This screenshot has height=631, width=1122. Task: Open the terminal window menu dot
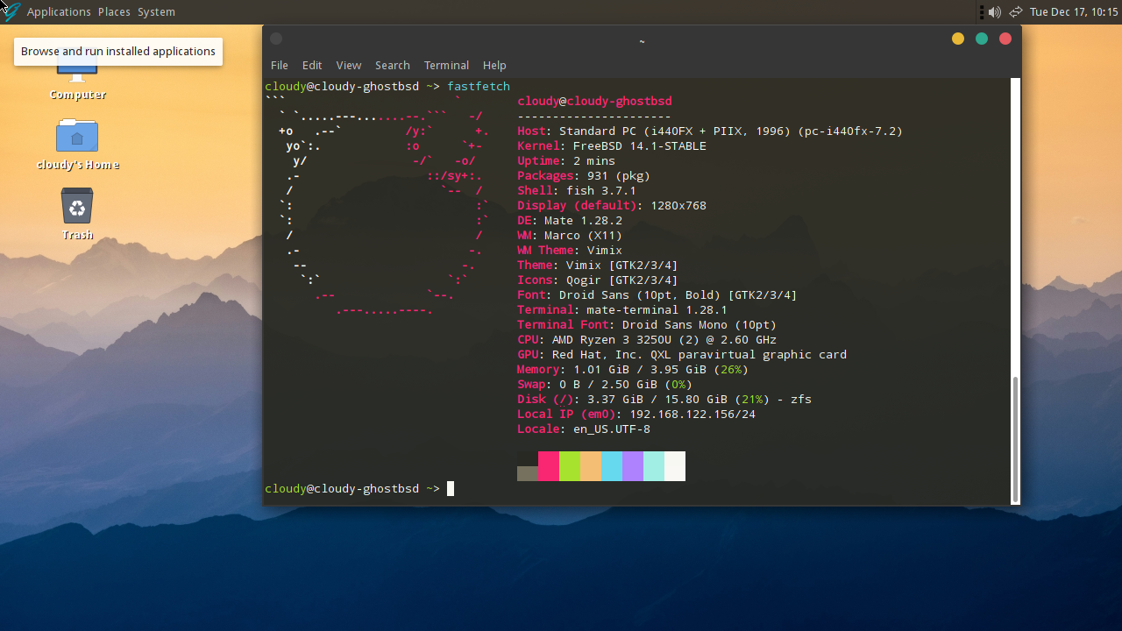tap(276, 39)
